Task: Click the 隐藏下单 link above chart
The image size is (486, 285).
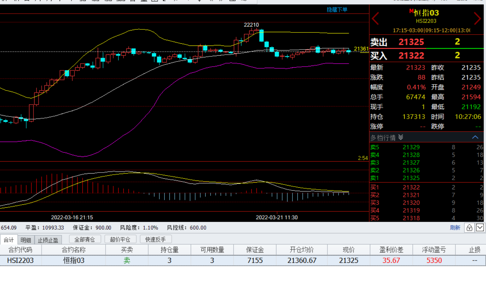Action: pyautogui.click(x=337, y=10)
